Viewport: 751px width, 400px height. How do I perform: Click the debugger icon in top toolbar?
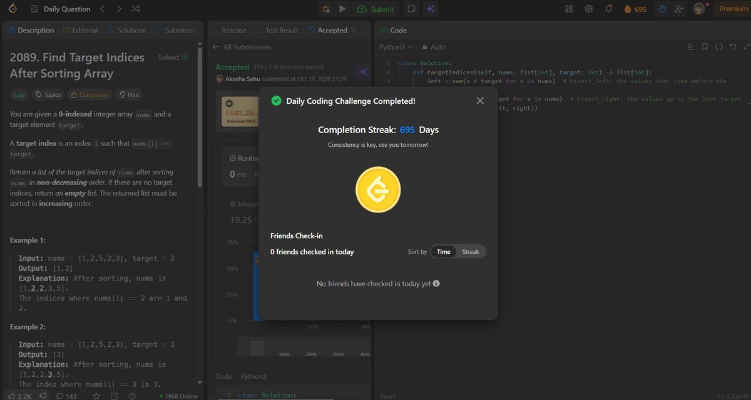coord(325,9)
